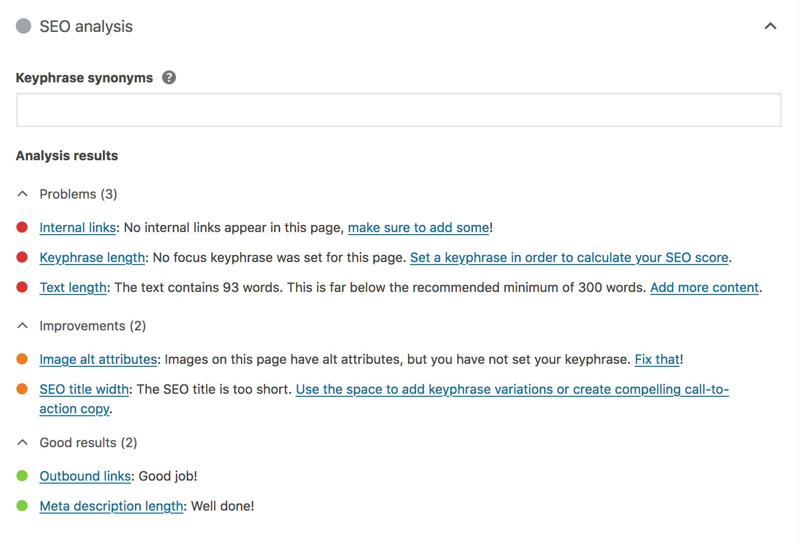Screen dimensions: 799x544
Task: Click the Keyphrase length link
Action: click(92, 257)
